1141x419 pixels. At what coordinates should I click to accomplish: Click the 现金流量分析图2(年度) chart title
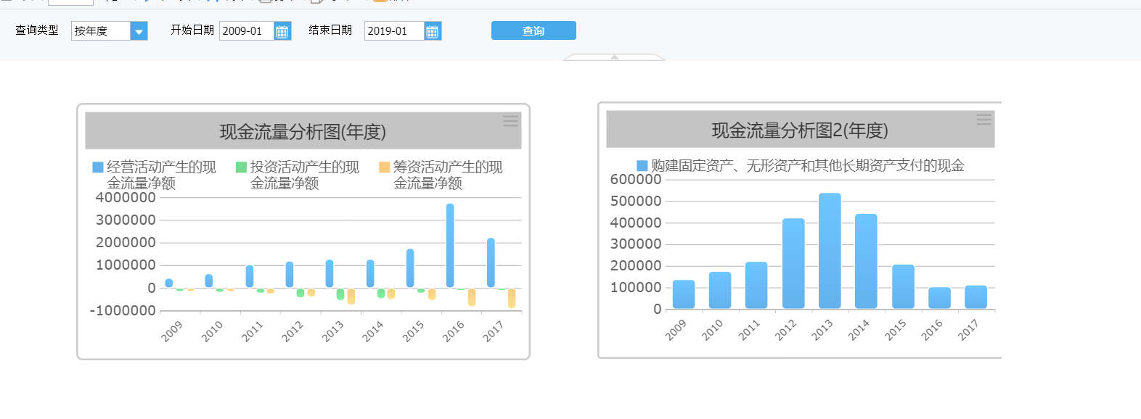click(x=800, y=130)
